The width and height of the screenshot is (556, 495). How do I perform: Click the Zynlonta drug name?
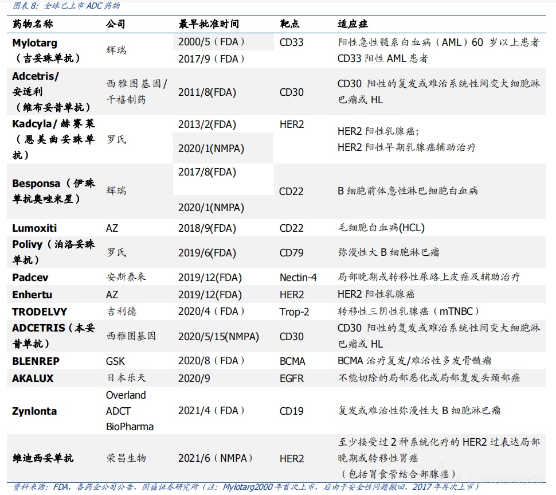point(34,411)
